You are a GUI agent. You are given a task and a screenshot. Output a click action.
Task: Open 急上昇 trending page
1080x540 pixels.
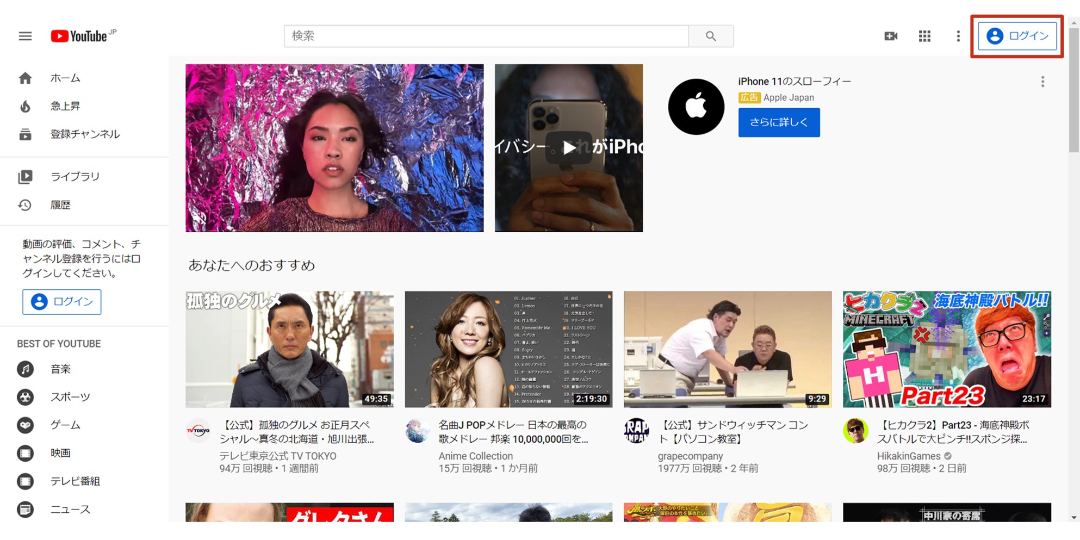(65, 106)
